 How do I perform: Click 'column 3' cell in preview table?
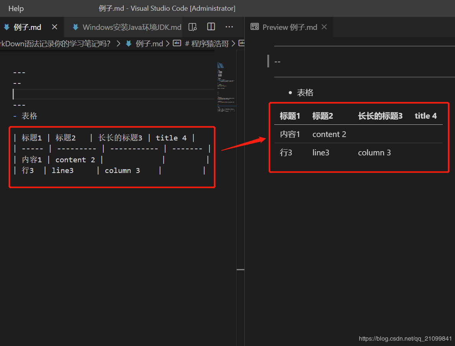pos(374,153)
